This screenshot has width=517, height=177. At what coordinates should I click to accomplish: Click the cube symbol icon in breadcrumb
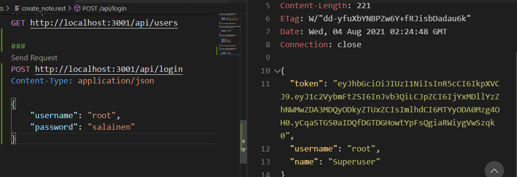(x=77, y=9)
